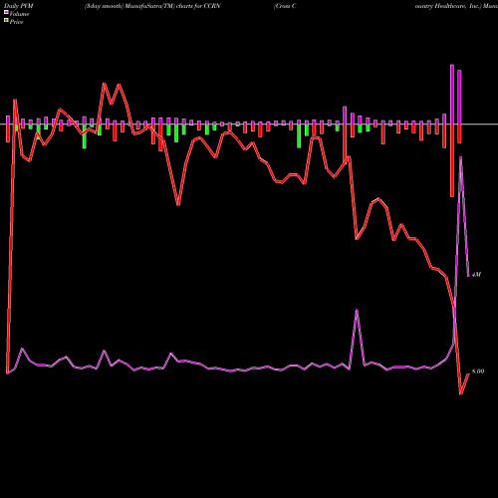Click the Volume legend color swatch
498x498 pixels.
[6, 12]
